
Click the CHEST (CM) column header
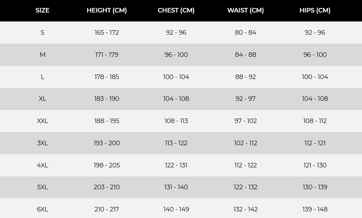[176, 10]
